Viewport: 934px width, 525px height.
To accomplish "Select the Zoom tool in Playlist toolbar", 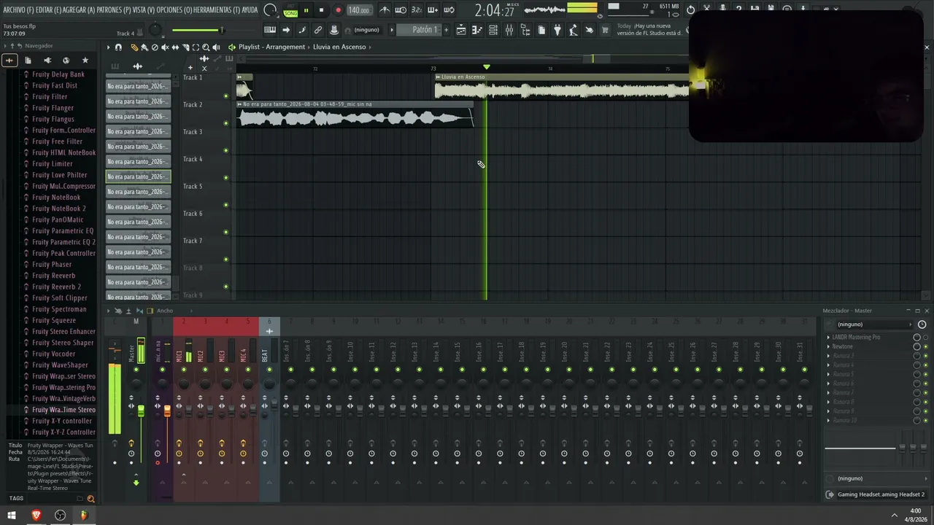I will click(206, 47).
